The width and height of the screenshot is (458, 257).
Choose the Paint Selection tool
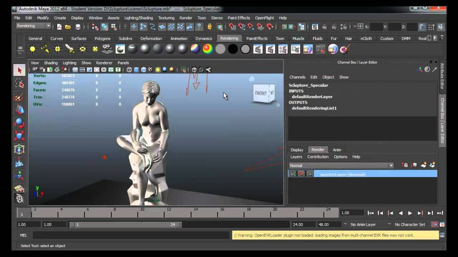19,97
